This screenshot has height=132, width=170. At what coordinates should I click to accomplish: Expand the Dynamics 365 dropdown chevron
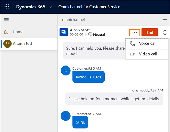(x=50, y=7)
